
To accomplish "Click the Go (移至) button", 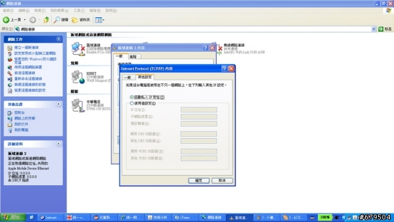I will 385,29.
